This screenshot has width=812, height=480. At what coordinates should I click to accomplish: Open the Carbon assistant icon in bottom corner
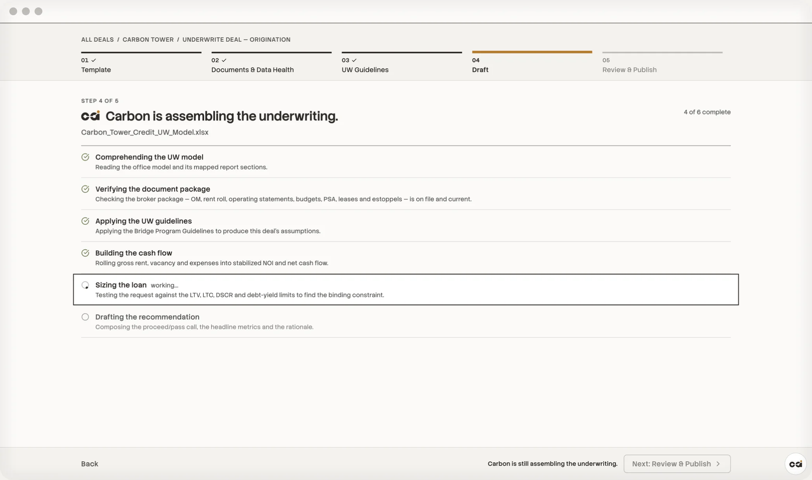pos(796,464)
